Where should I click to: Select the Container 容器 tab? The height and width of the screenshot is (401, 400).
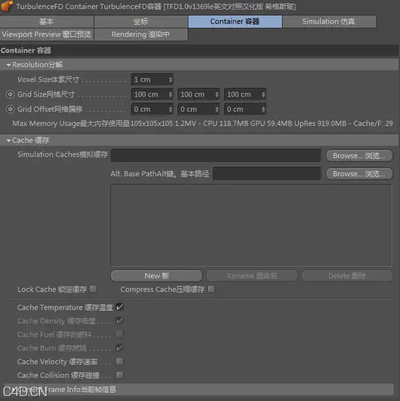point(235,21)
